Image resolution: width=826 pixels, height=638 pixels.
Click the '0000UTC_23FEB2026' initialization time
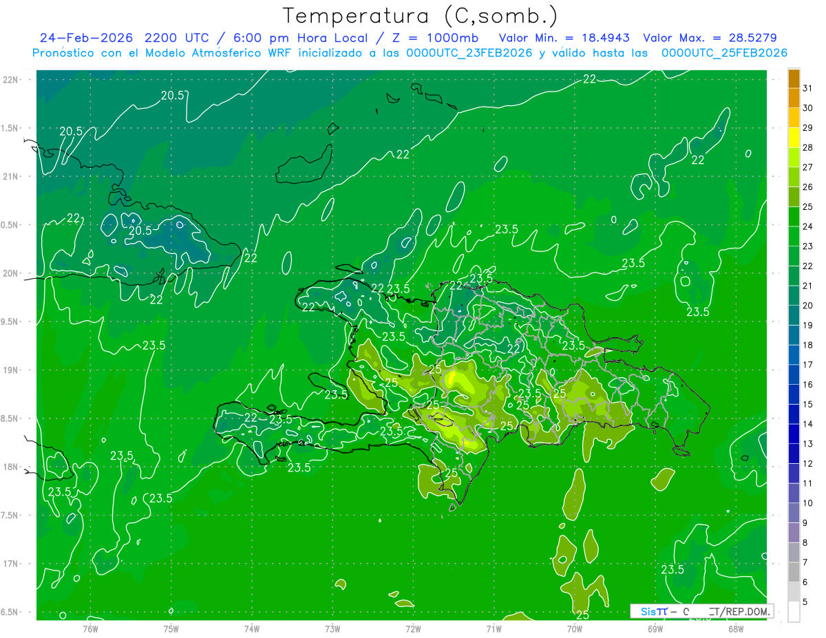469,53
